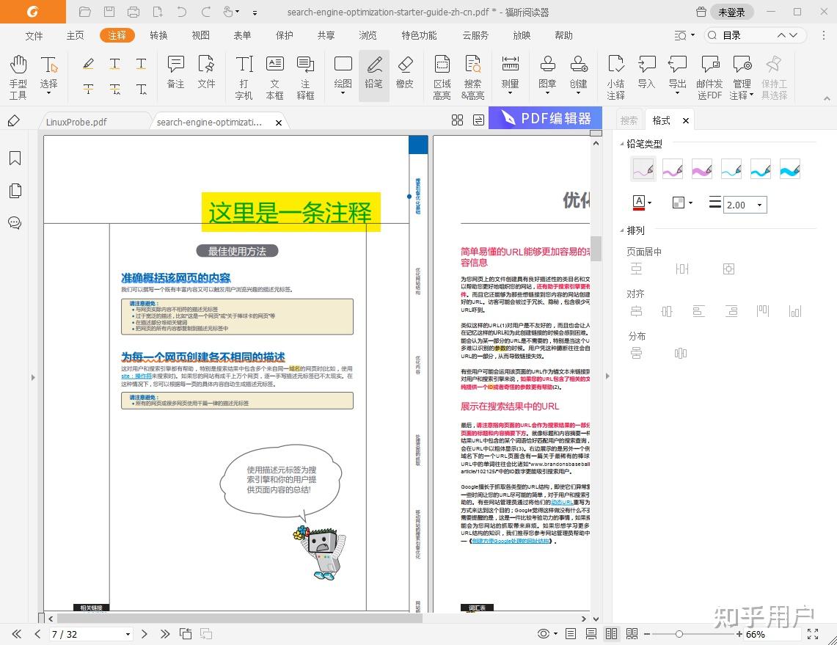Jump to the last page
Image resolution: width=837 pixels, height=645 pixels.
(165, 634)
